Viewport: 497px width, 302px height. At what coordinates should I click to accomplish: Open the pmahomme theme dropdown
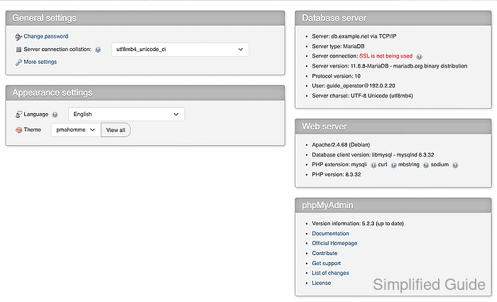click(x=76, y=130)
